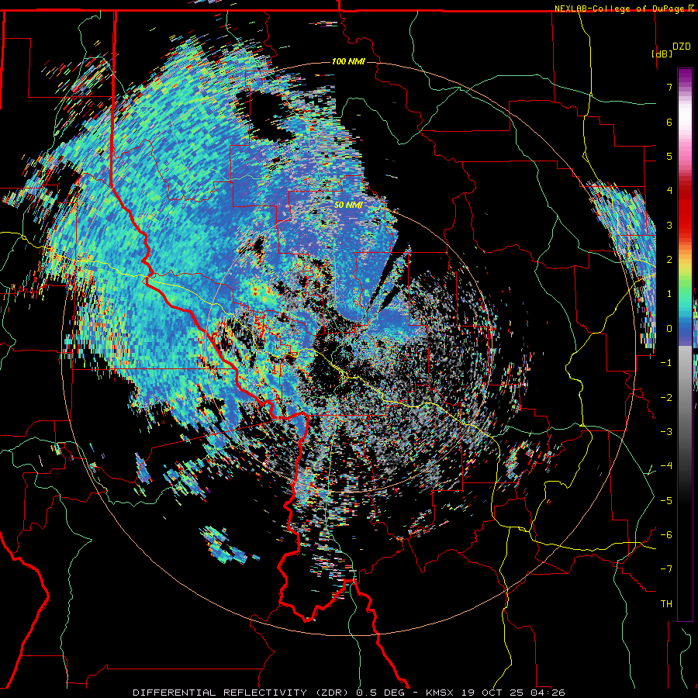Click the '100 NMI' range ring label

[x=348, y=61]
